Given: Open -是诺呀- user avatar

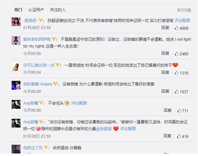Looking at the screenshot, I should [x=16, y=22].
